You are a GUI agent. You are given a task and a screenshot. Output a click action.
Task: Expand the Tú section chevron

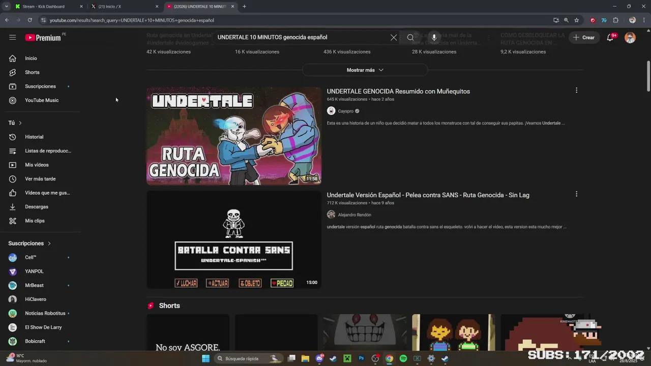[20, 123]
